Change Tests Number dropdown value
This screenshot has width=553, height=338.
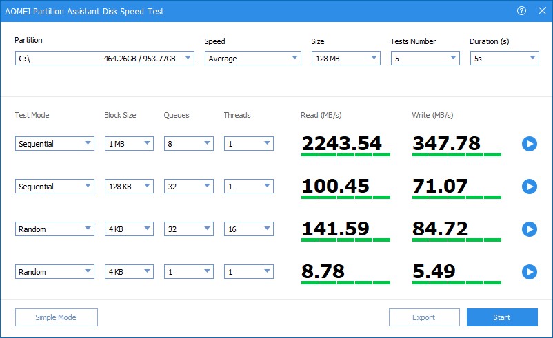[x=425, y=59]
